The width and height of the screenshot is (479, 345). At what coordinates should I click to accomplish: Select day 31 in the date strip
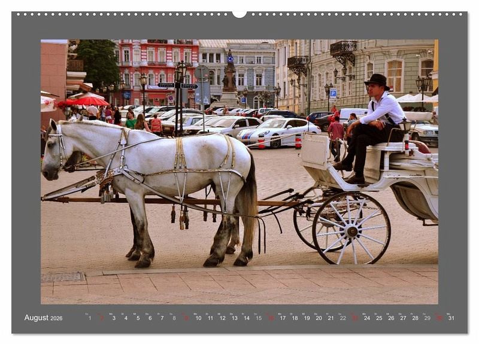tap(451, 318)
